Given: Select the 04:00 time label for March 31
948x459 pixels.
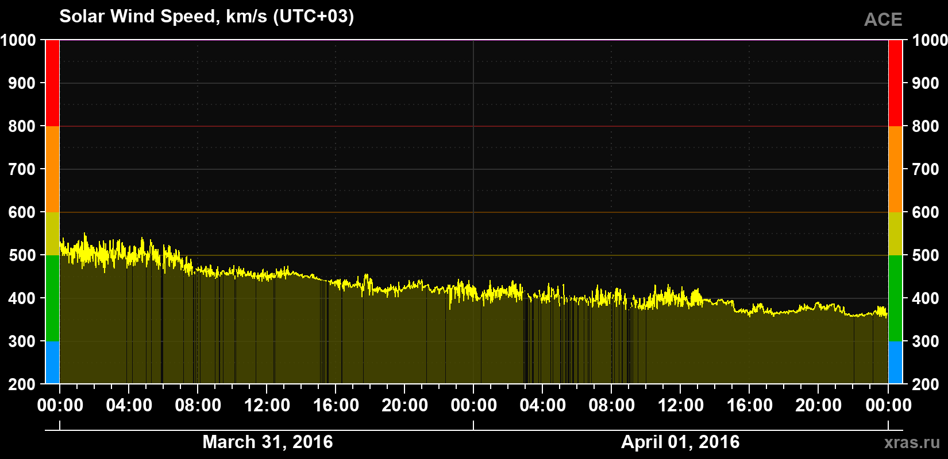Looking at the screenshot, I should (129, 406).
